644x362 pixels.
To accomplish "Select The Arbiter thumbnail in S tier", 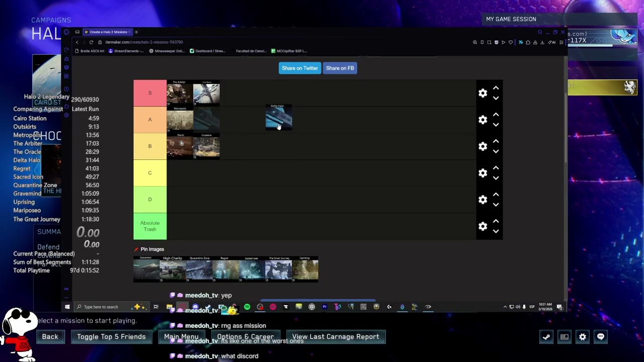I will pos(180,93).
